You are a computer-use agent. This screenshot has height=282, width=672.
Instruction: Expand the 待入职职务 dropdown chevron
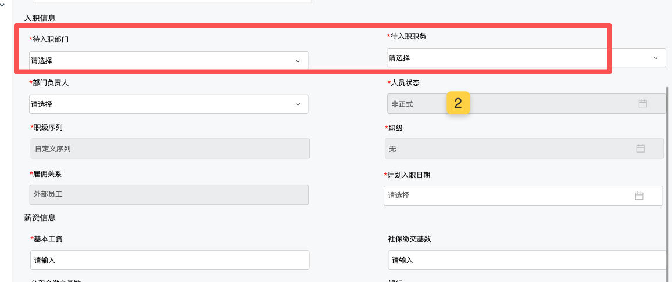click(x=656, y=58)
